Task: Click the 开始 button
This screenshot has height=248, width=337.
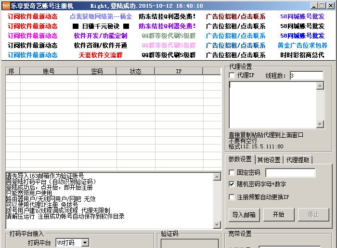Action: coord(279,214)
